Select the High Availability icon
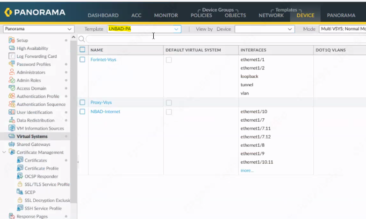Viewport: 366px width, 219px height. coord(12,48)
